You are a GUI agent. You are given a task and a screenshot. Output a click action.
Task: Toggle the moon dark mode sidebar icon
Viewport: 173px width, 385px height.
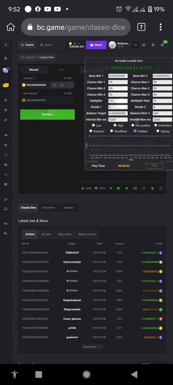(x=5, y=233)
